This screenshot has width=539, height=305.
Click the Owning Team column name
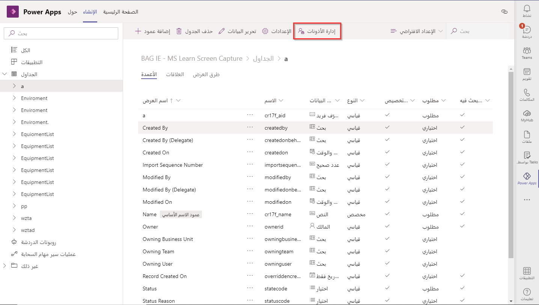158,251
